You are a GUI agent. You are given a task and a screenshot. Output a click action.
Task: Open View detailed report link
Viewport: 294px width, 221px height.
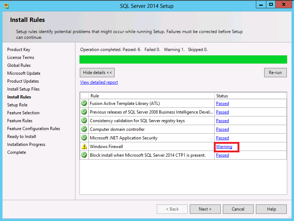coord(99,82)
